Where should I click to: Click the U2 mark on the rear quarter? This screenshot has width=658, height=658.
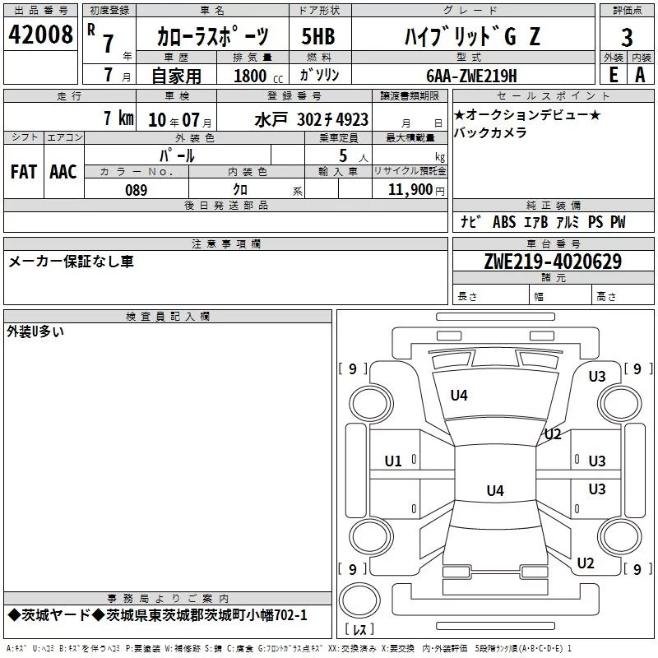pyautogui.click(x=586, y=563)
